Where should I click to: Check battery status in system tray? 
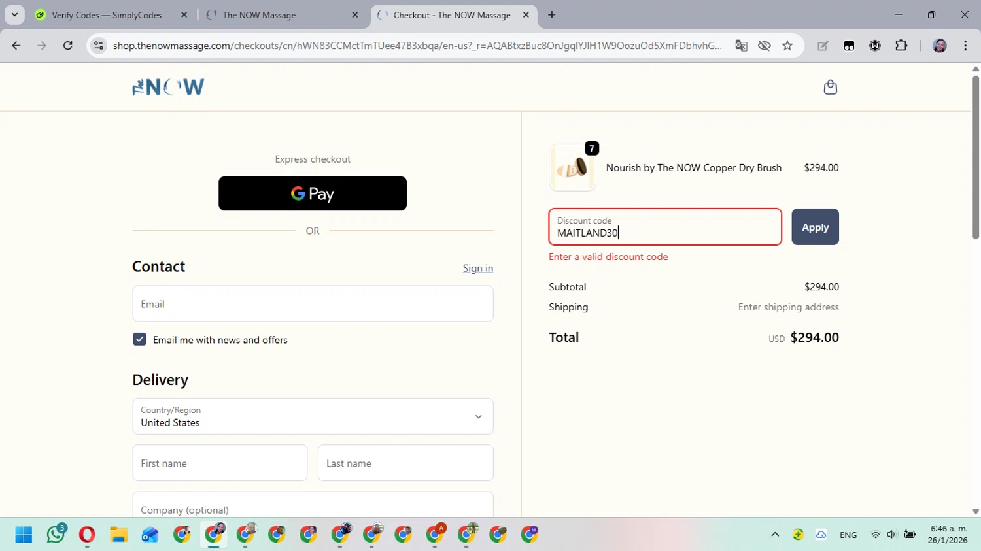(x=910, y=535)
